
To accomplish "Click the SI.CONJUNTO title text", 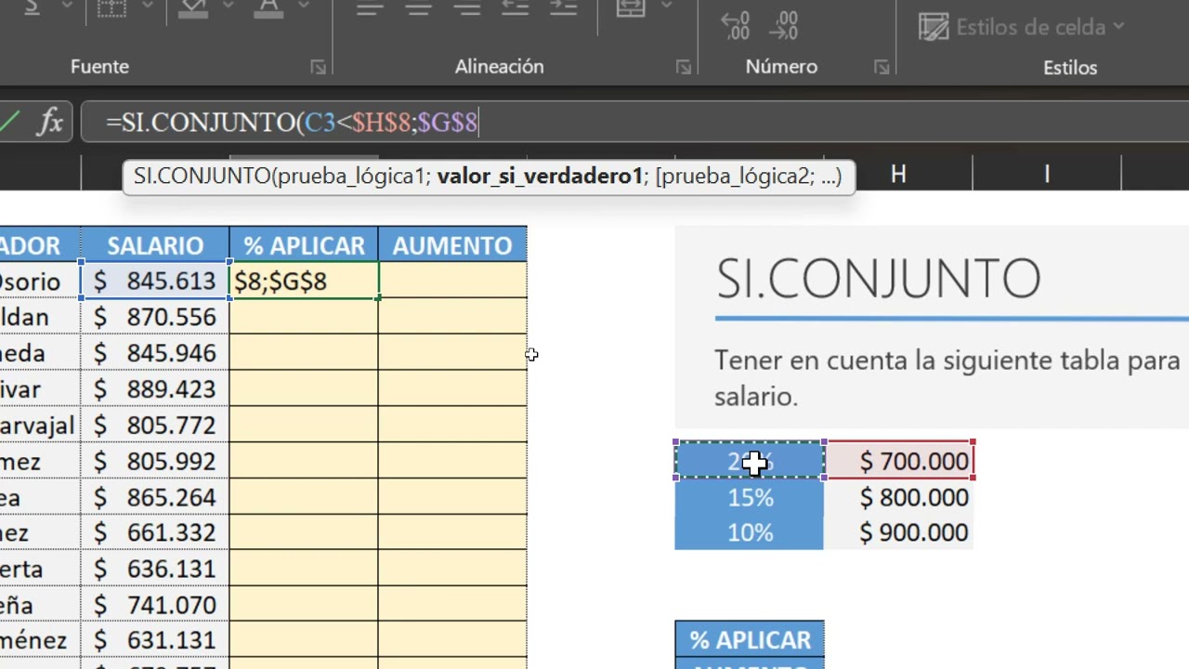I will point(878,278).
